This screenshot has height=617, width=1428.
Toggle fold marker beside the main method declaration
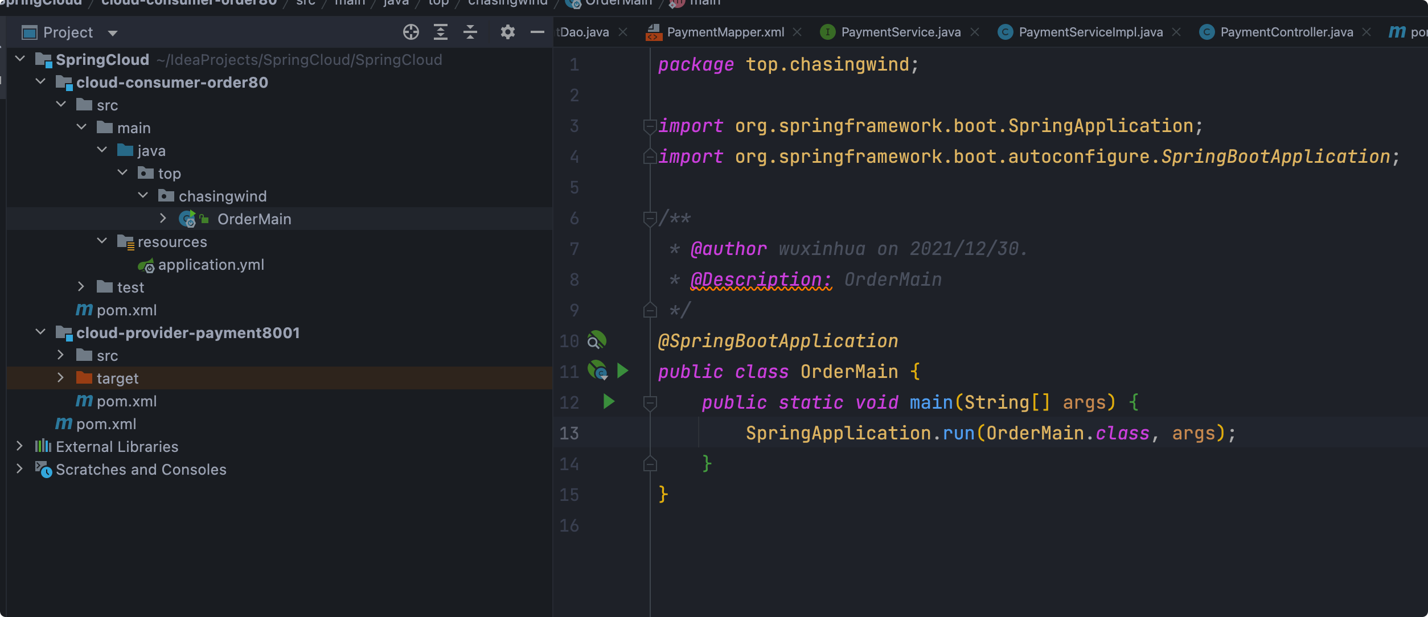point(649,402)
